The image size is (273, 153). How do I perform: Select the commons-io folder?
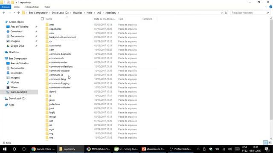click(x=56, y=75)
